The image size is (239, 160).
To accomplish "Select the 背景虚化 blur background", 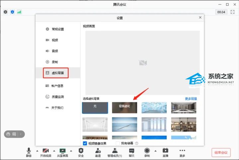I will pos(124,108).
